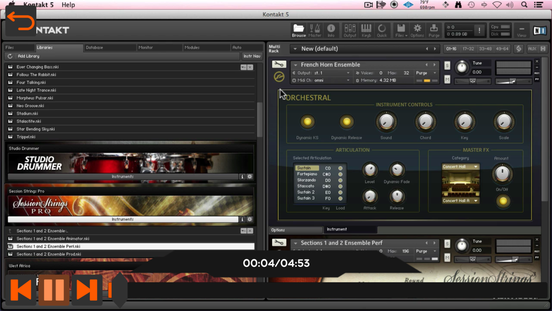Select rack page 17-32
The height and width of the screenshot is (311, 552).
coord(468,49)
